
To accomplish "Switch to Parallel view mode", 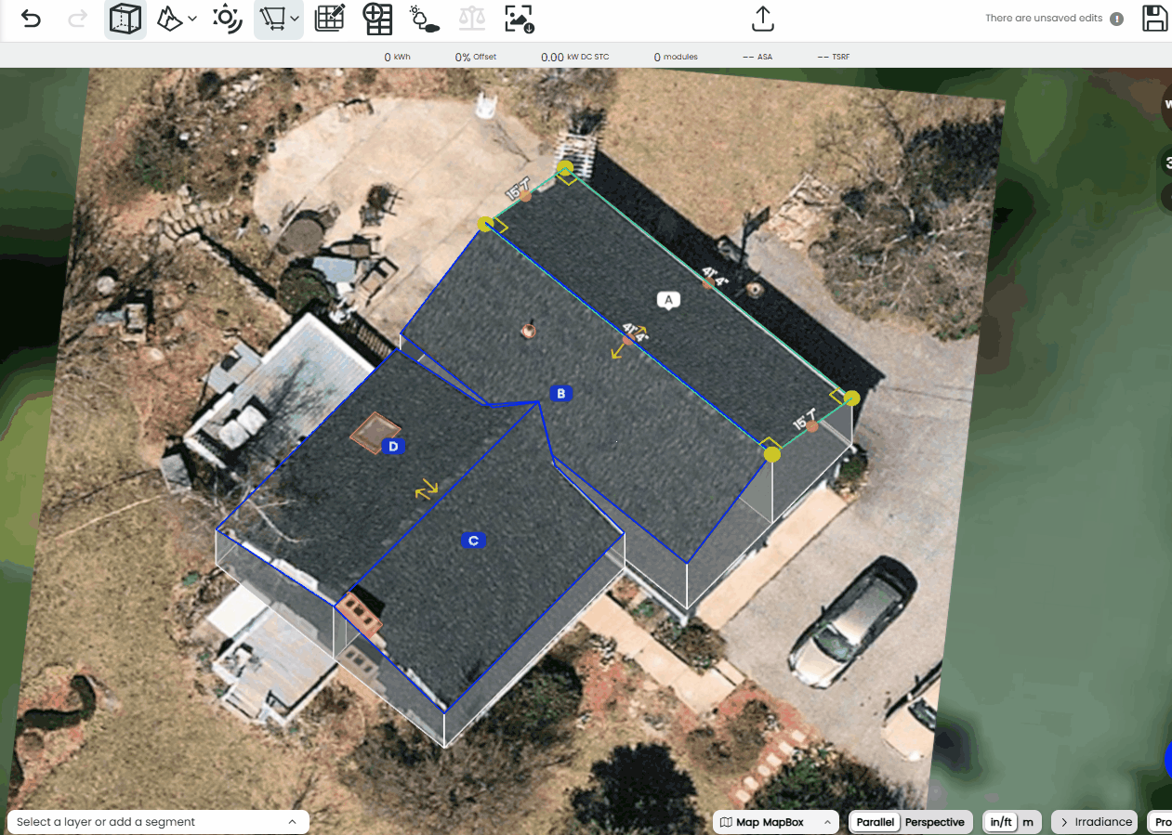I will (875, 822).
